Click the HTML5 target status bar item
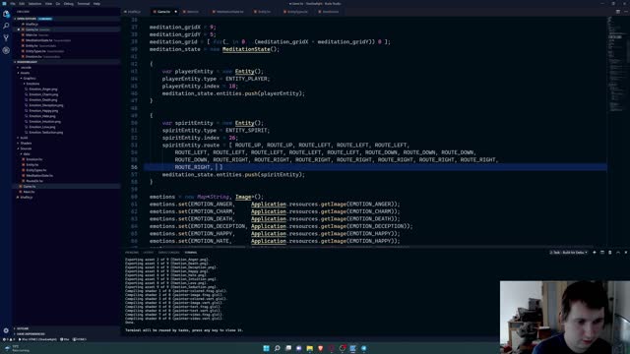This screenshot has height=354, width=630. click(80, 339)
